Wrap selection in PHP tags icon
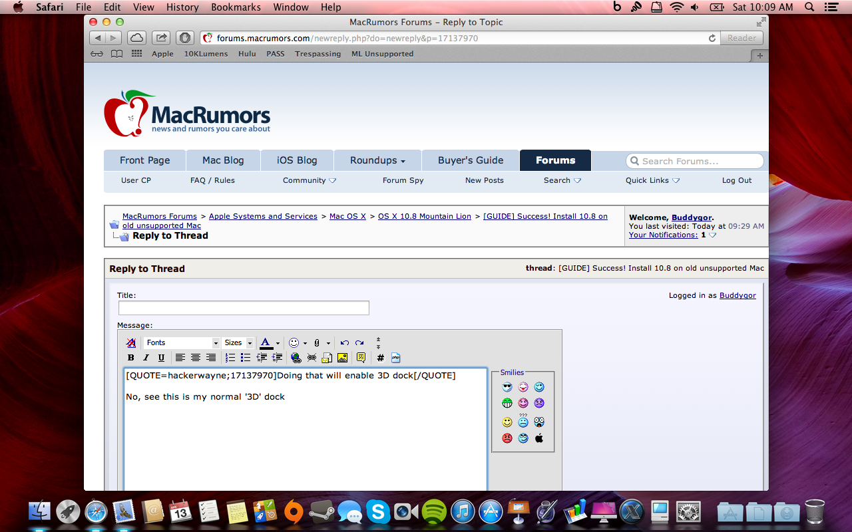Image resolution: width=852 pixels, height=532 pixels. coord(395,358)
